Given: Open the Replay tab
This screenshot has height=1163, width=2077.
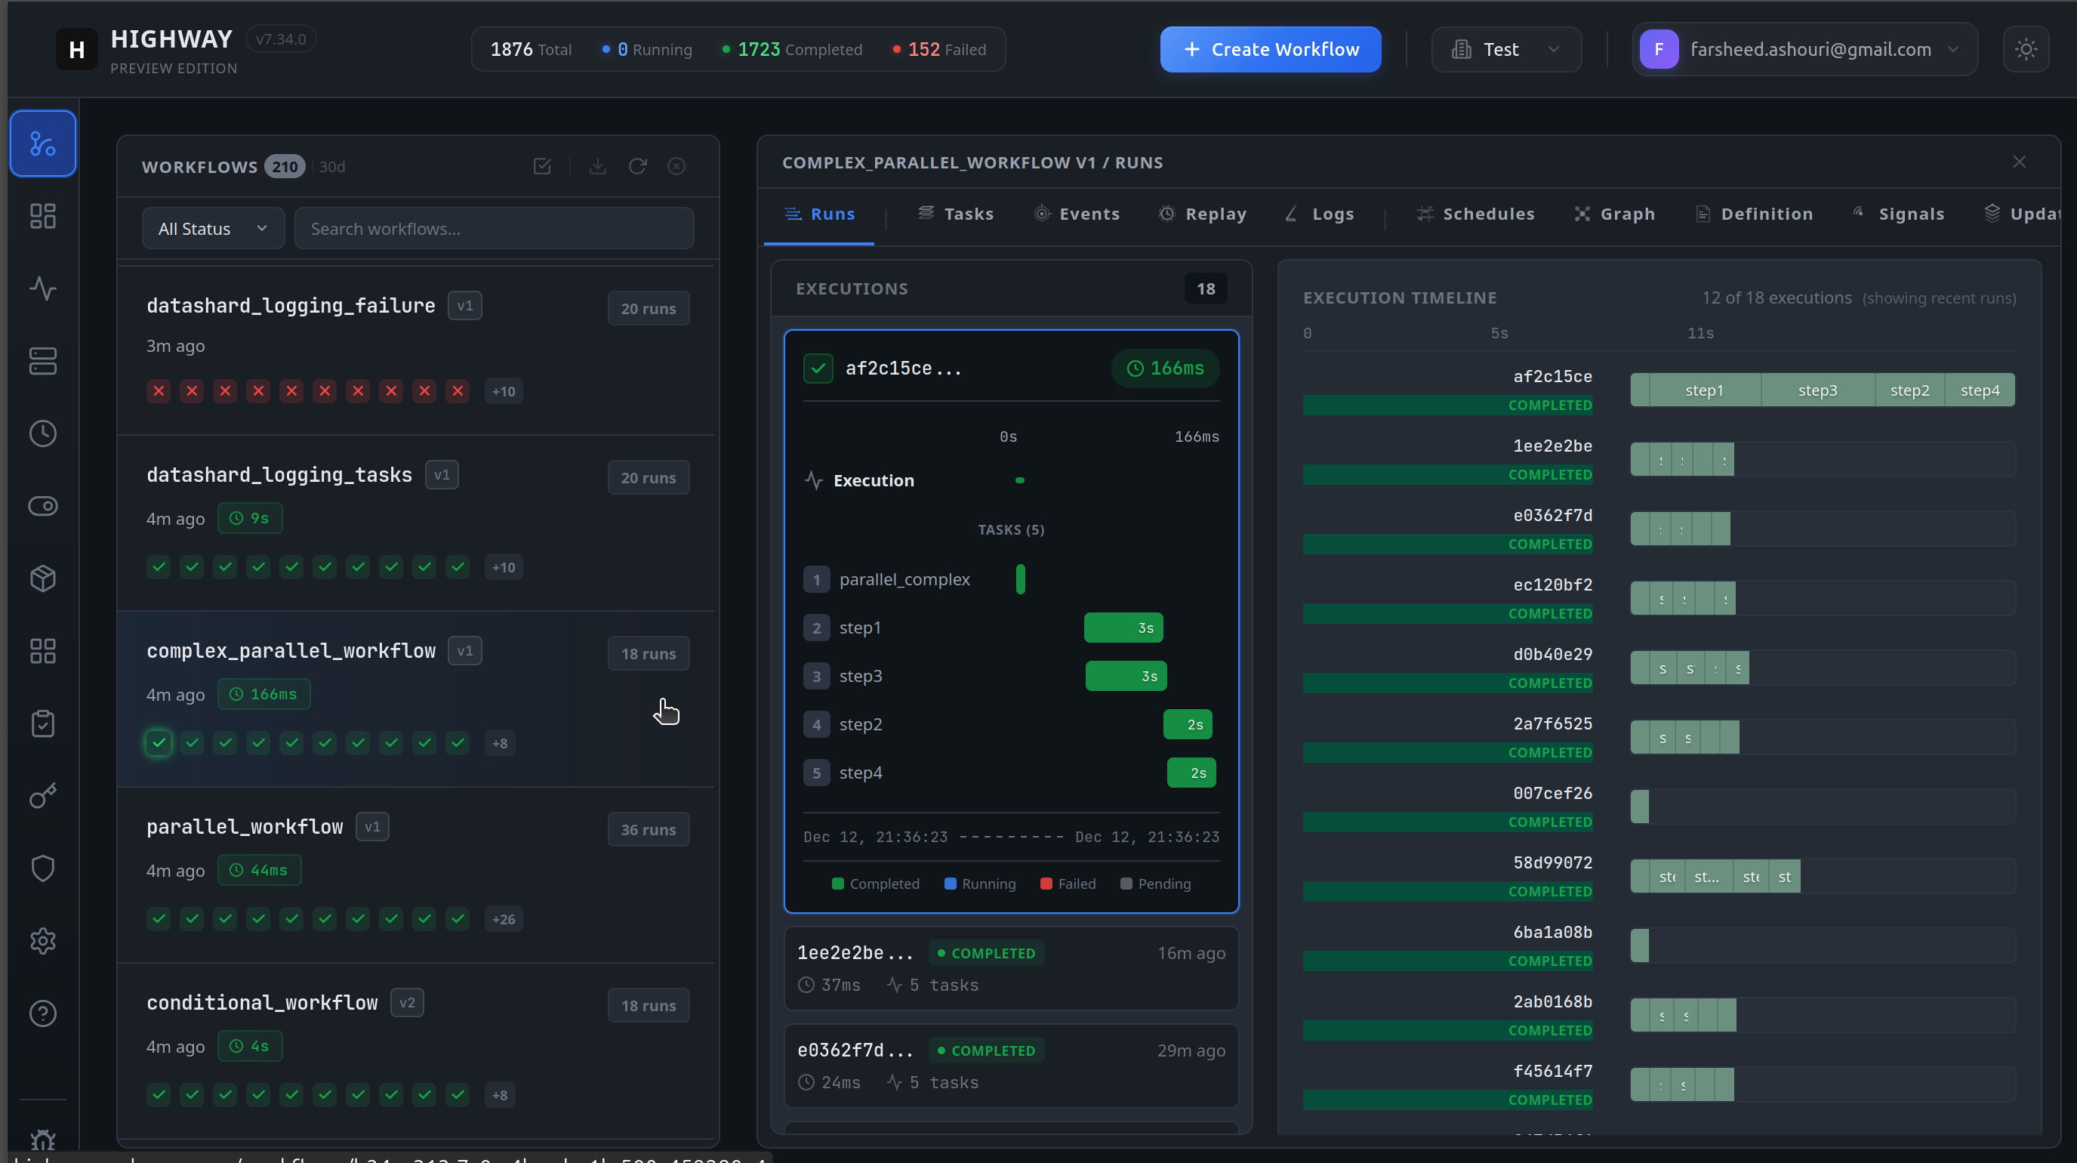Looking at the screenshot, I should pyautogui.click(x=1202, y=214).
